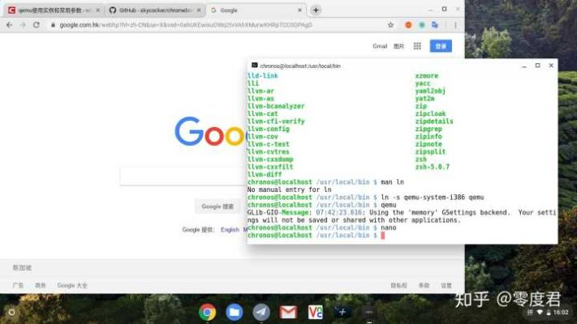577x324 pixels.
Task: Open the Chrome three-dot menu
Action: [x=457, y=25]
